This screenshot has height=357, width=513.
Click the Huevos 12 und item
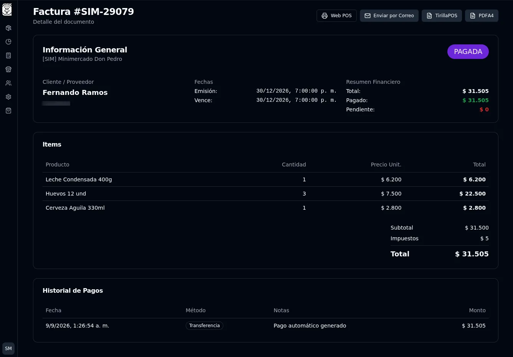coord(66,194)
